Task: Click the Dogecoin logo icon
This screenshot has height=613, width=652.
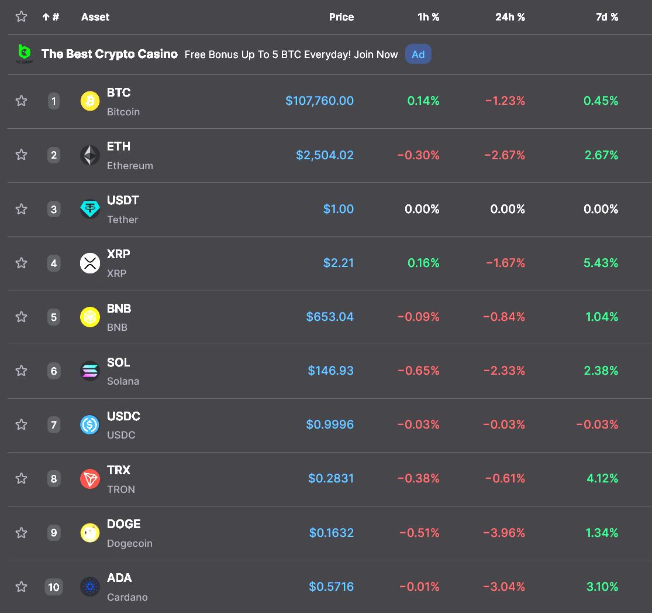Action: 90,533
